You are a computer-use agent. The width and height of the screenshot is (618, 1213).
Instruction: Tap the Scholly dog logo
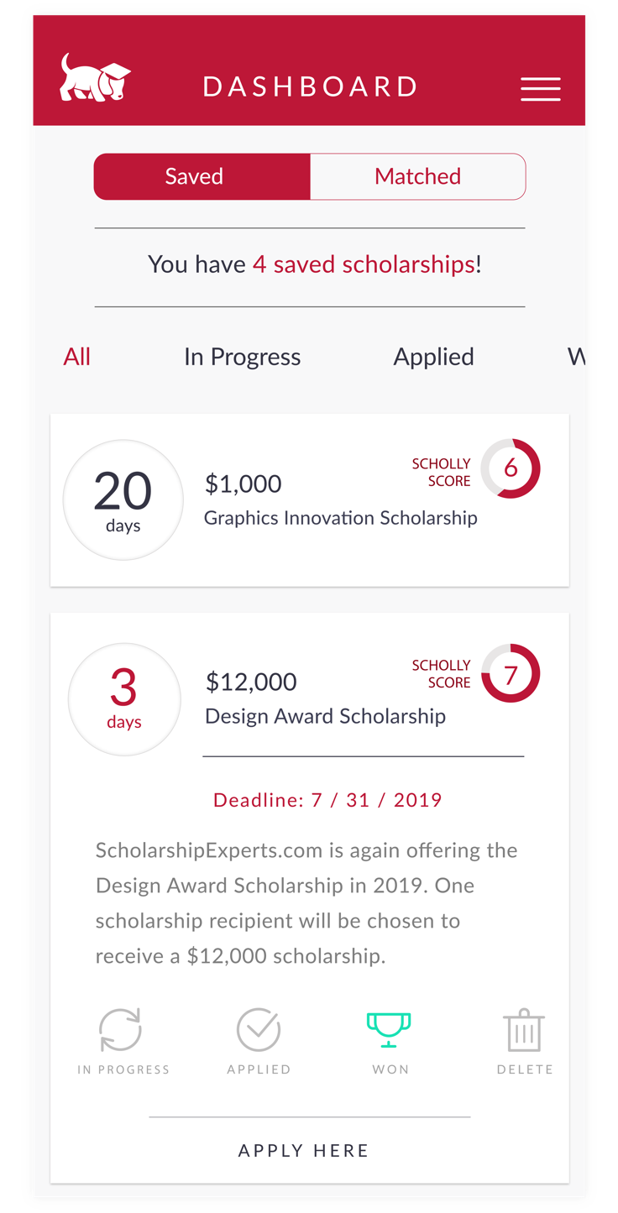click(95, 78)
